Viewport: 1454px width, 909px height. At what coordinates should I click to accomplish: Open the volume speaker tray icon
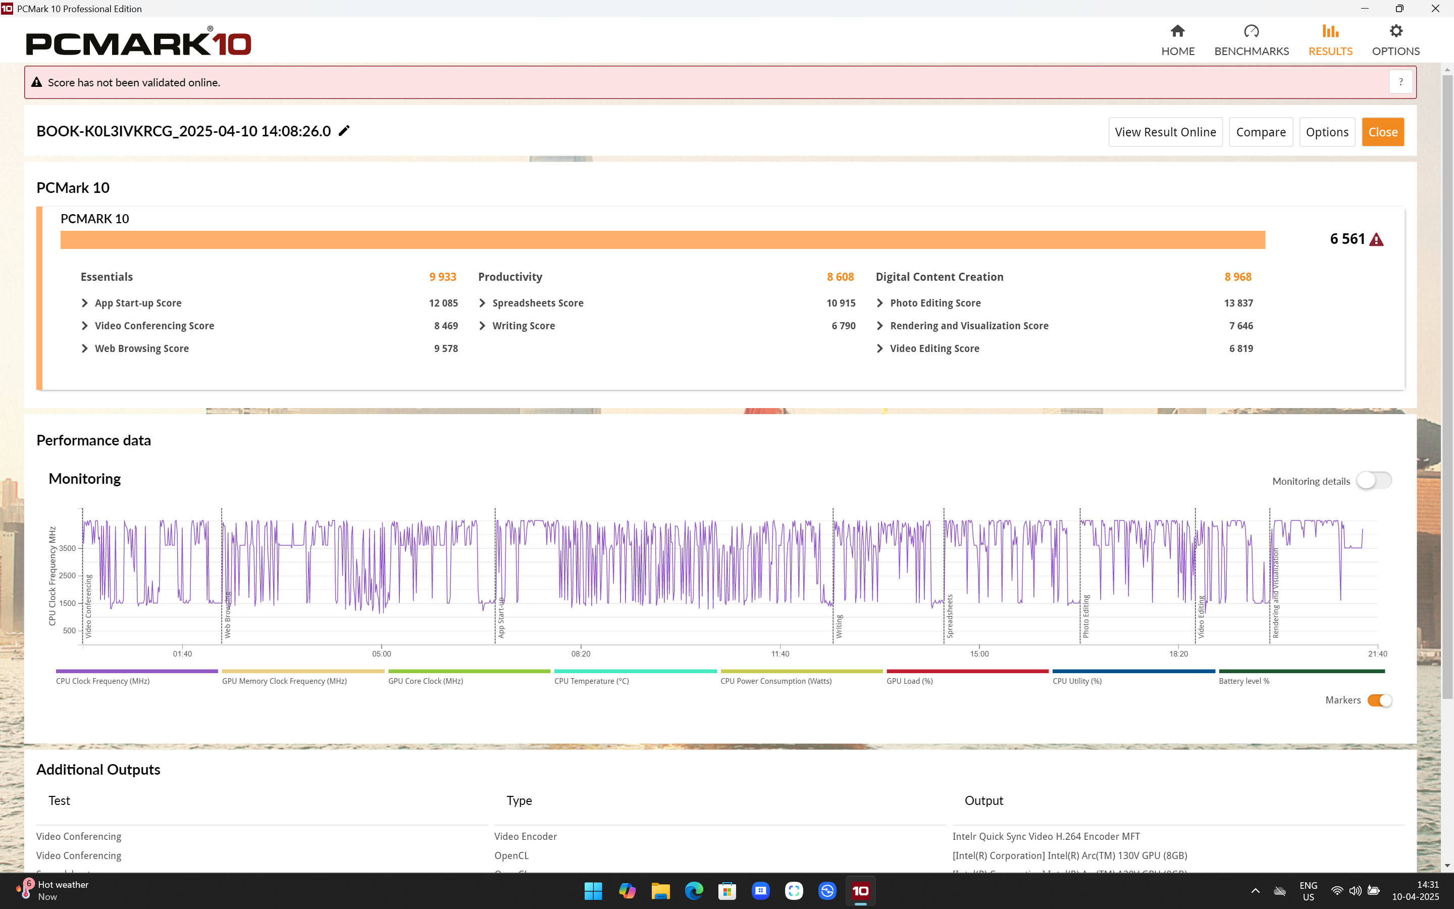point(1355,891)
